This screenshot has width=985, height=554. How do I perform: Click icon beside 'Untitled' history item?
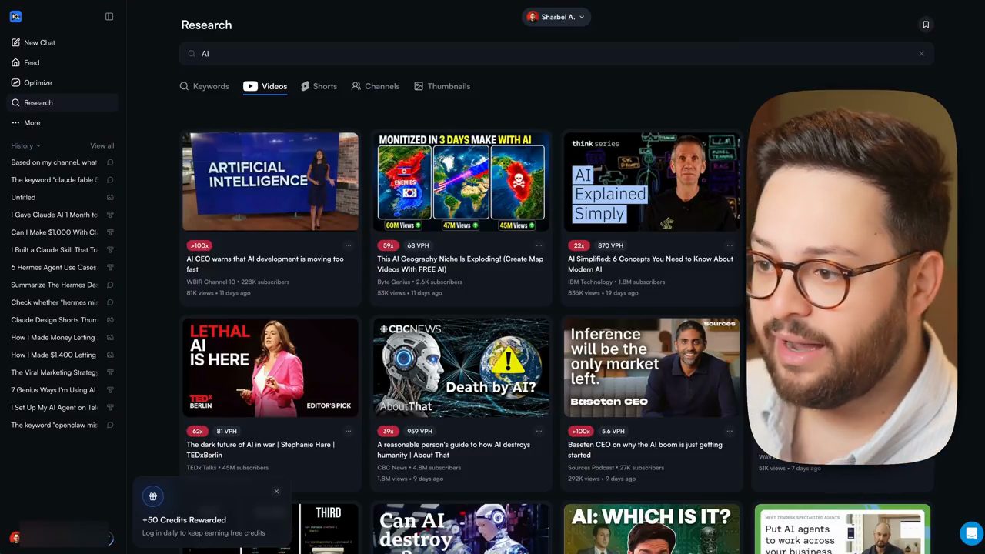[x=110, y=197]
